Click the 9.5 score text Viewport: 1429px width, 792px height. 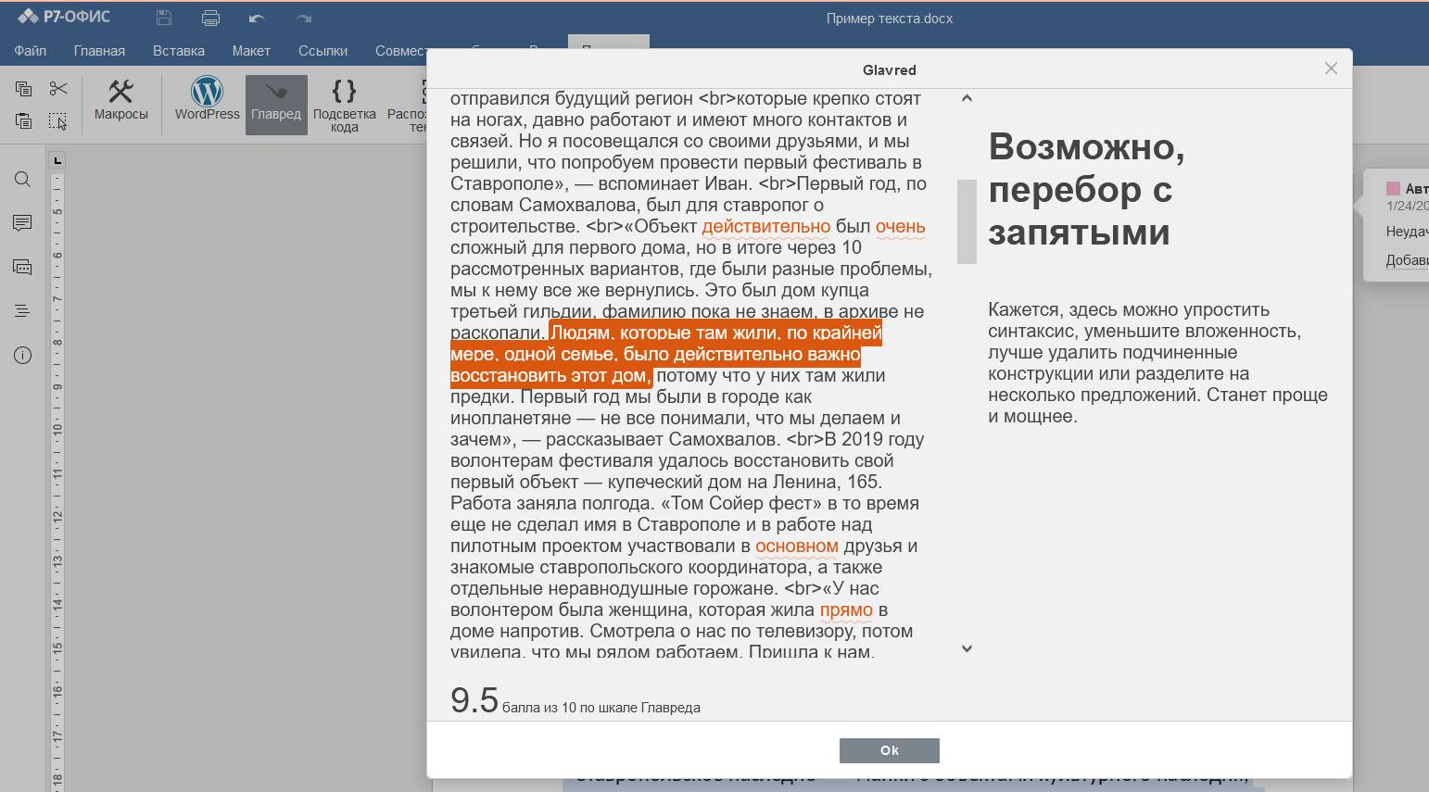coord(474,700)
